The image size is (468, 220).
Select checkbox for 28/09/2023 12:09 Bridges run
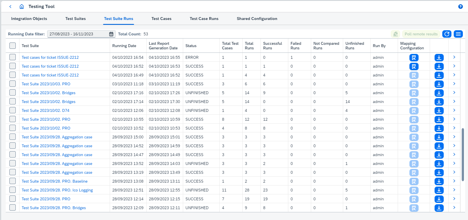pyautogui.click(x=13, y=208)
